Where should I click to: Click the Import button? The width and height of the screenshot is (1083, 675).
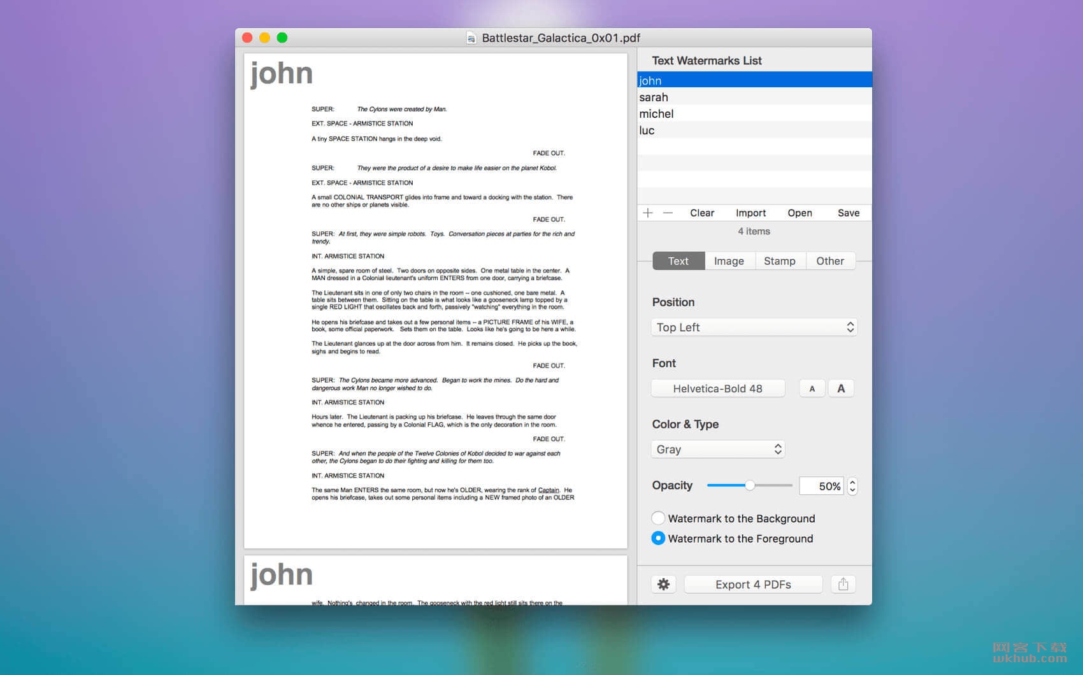[x=751, y=213]
